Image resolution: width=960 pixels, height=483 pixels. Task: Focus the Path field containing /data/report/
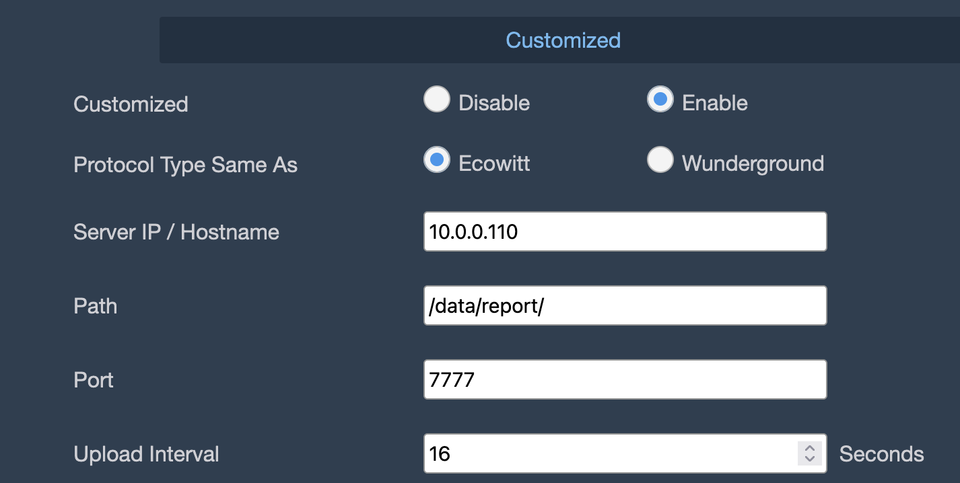pyautogui.click(x=625, y=306)
